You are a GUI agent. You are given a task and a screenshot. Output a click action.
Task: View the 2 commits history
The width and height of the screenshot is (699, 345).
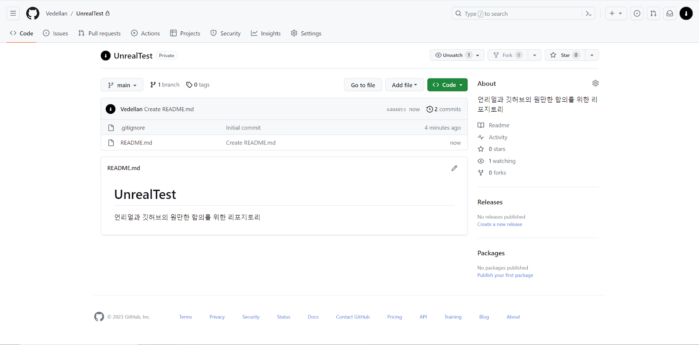coord(444,109)
